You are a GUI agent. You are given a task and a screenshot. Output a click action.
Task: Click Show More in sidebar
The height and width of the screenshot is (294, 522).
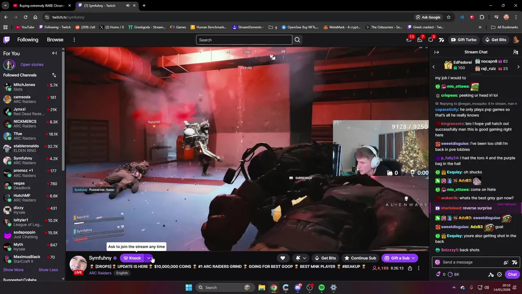tap(13, 269)
